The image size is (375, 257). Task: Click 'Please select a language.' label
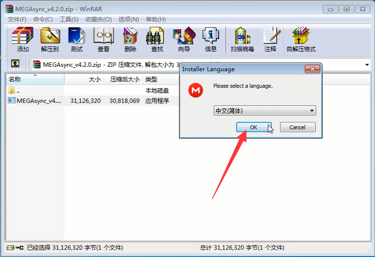click(x=243, y=86)
